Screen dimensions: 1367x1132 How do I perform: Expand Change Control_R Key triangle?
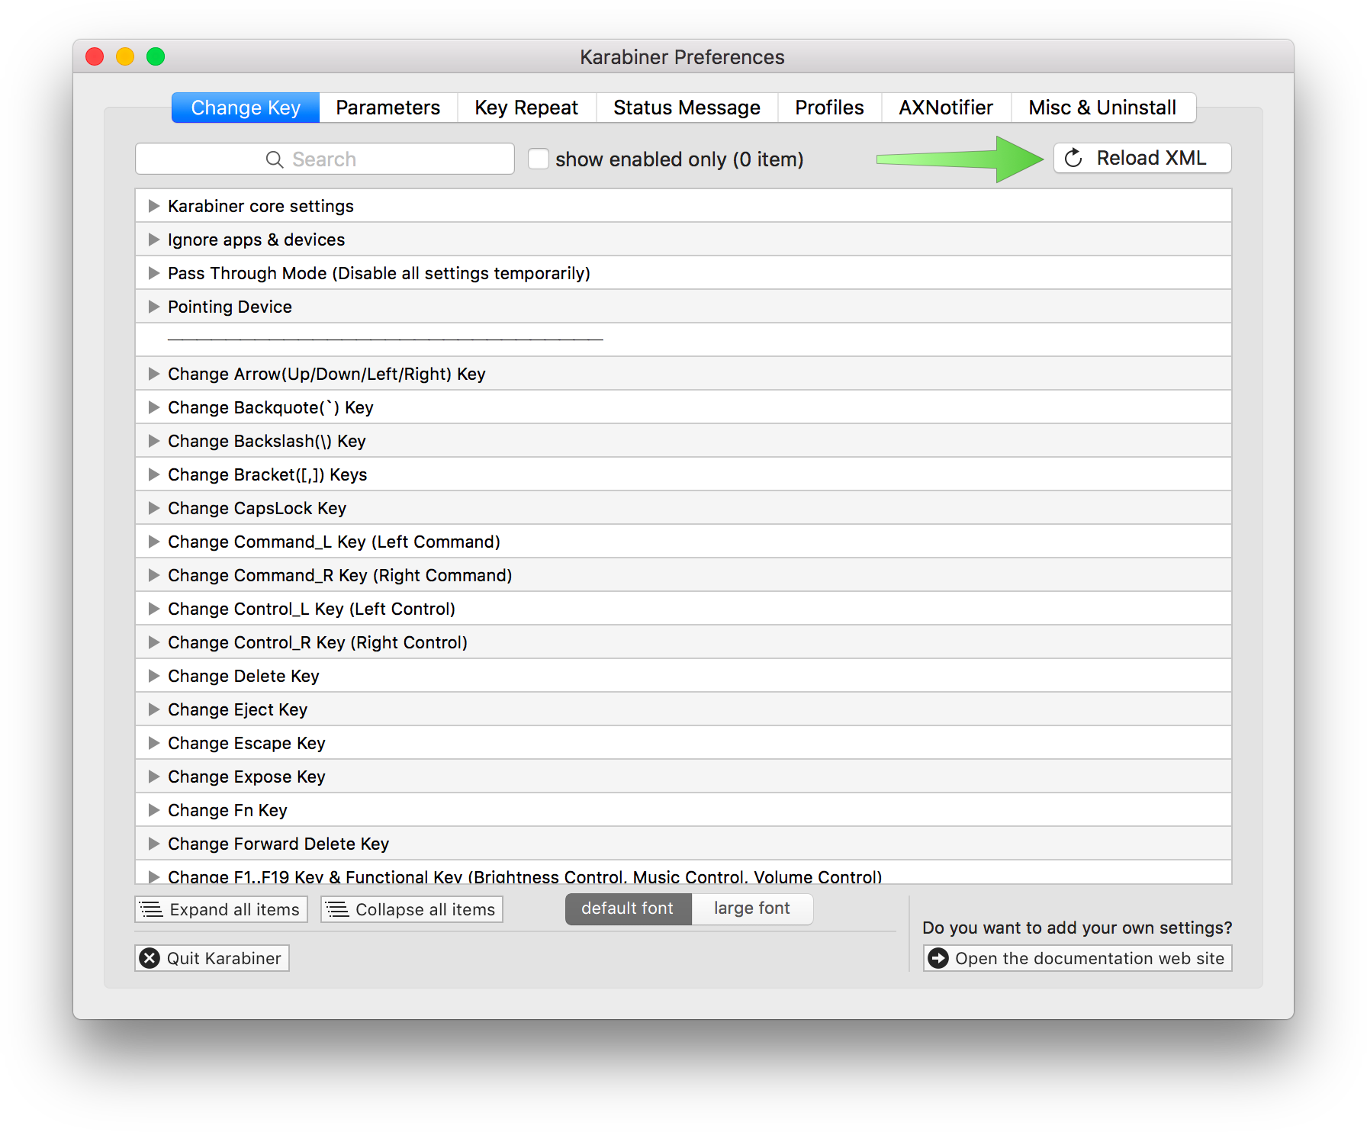click(x=154, y=642)
